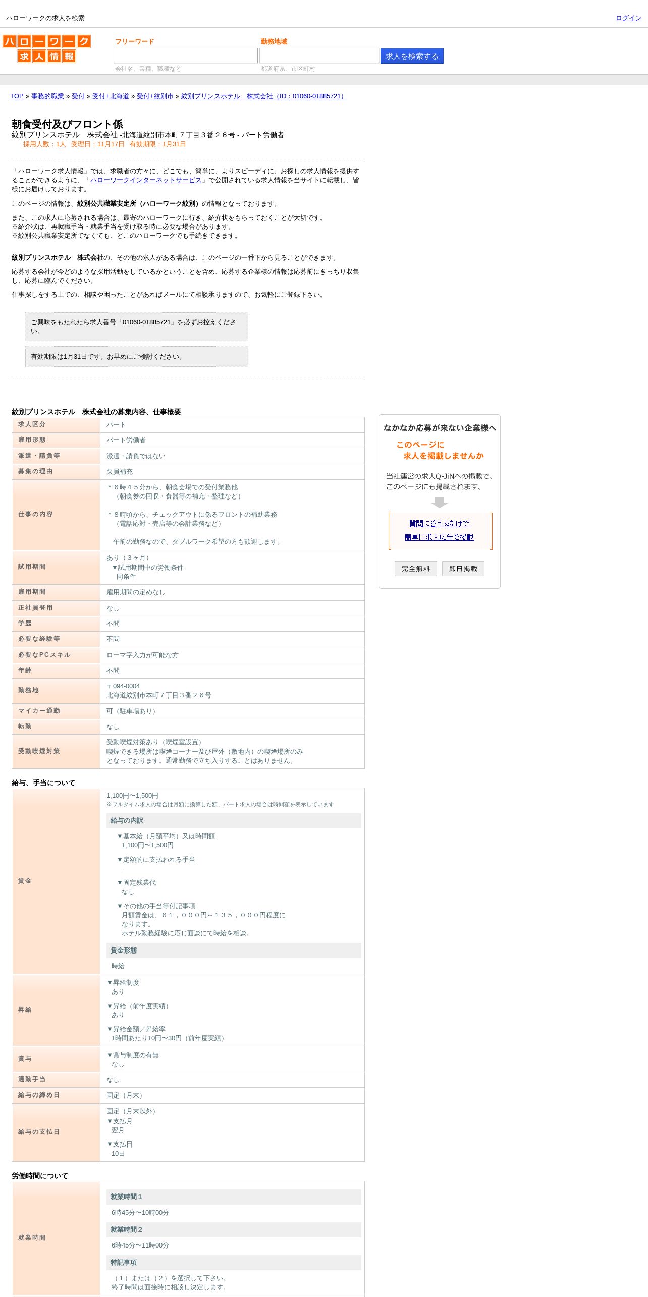The height and width of the screenshot is (1297, 648).
Task: Click 有効期限は1月31日です notice box
Action: click(137, 357)
